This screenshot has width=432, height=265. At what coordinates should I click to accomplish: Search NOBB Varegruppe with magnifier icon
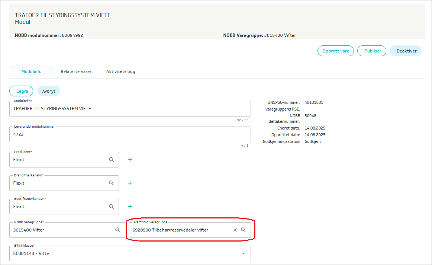[117, 230]
